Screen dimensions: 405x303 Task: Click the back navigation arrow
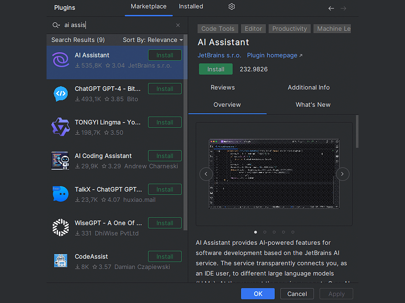[x=331, y=8]
